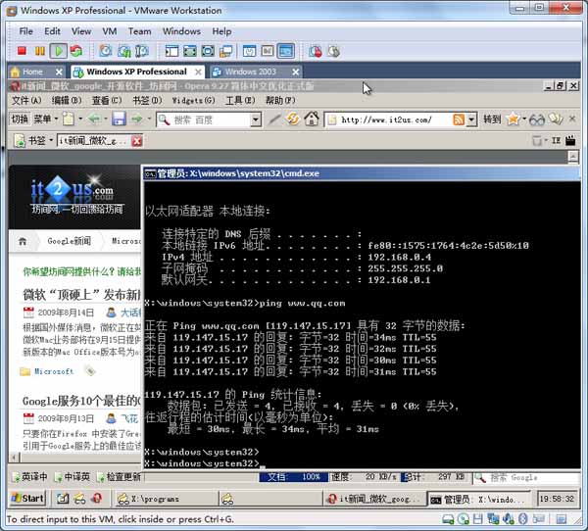Click the Opera new page icon
Screen dimensions: 588x531
click(x=69, y=120)
